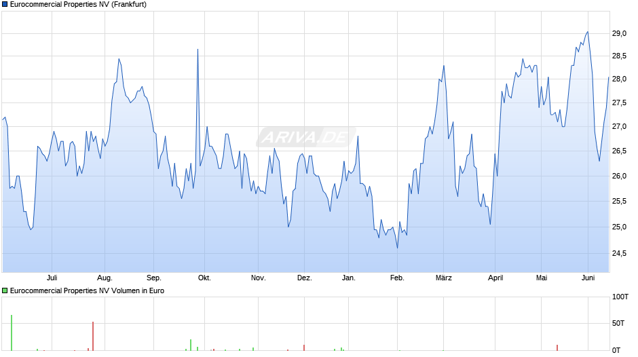The image size is (638, 357).
Task: Click the 26,5 price axis value
Action: click(x=619, y=151)
